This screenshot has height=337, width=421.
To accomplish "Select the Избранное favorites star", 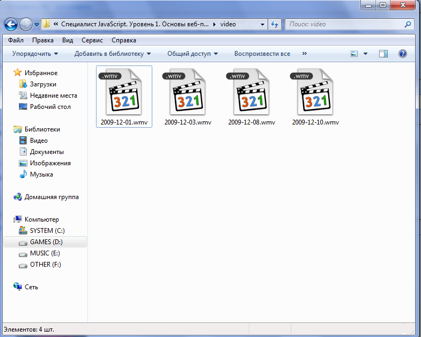I will (18, 72).
